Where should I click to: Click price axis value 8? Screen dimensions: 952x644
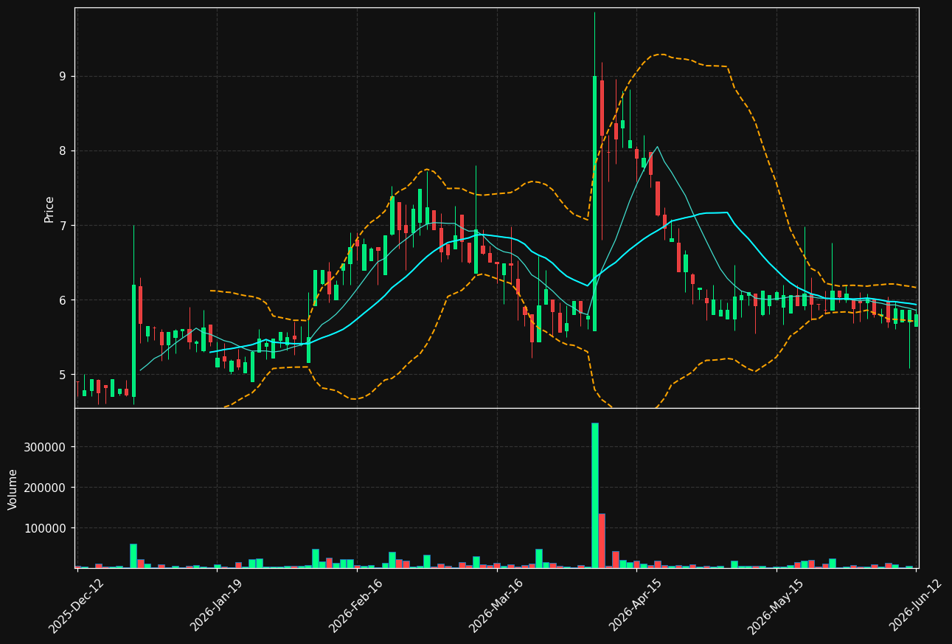pyautogui.click(x=62, y=150)
